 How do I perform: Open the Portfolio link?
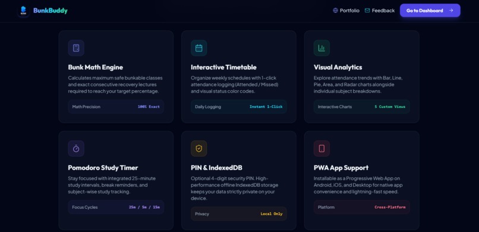[349, 10]
